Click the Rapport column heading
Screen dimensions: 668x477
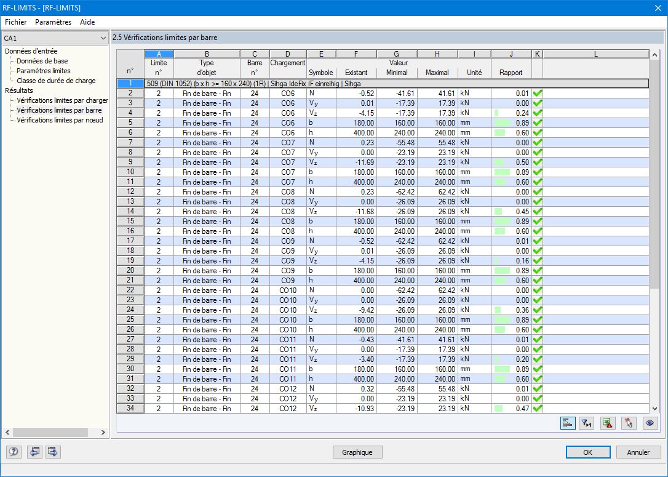coord(511,73)
